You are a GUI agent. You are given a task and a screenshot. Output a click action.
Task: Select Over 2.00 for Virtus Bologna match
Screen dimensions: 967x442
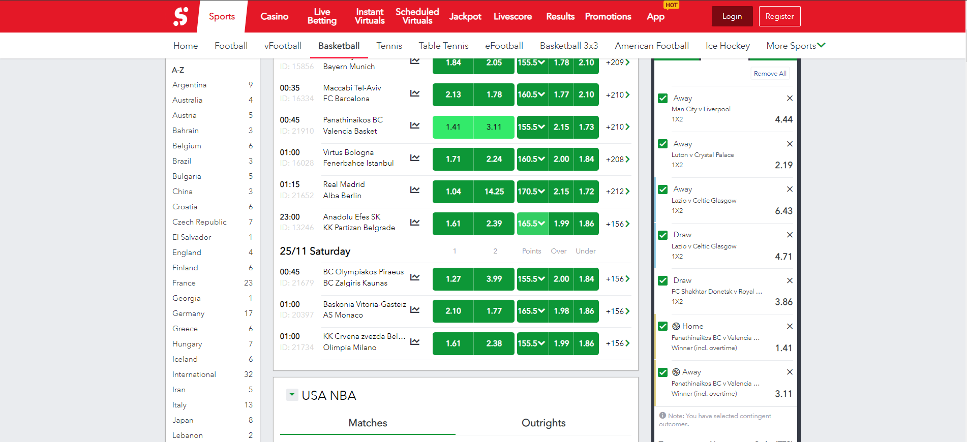[561, 159]
